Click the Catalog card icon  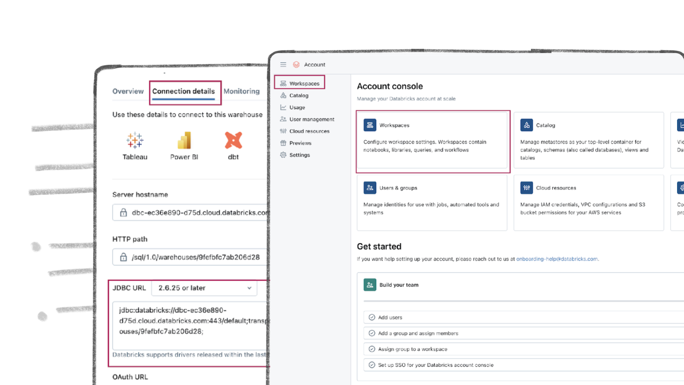point(527,125)
